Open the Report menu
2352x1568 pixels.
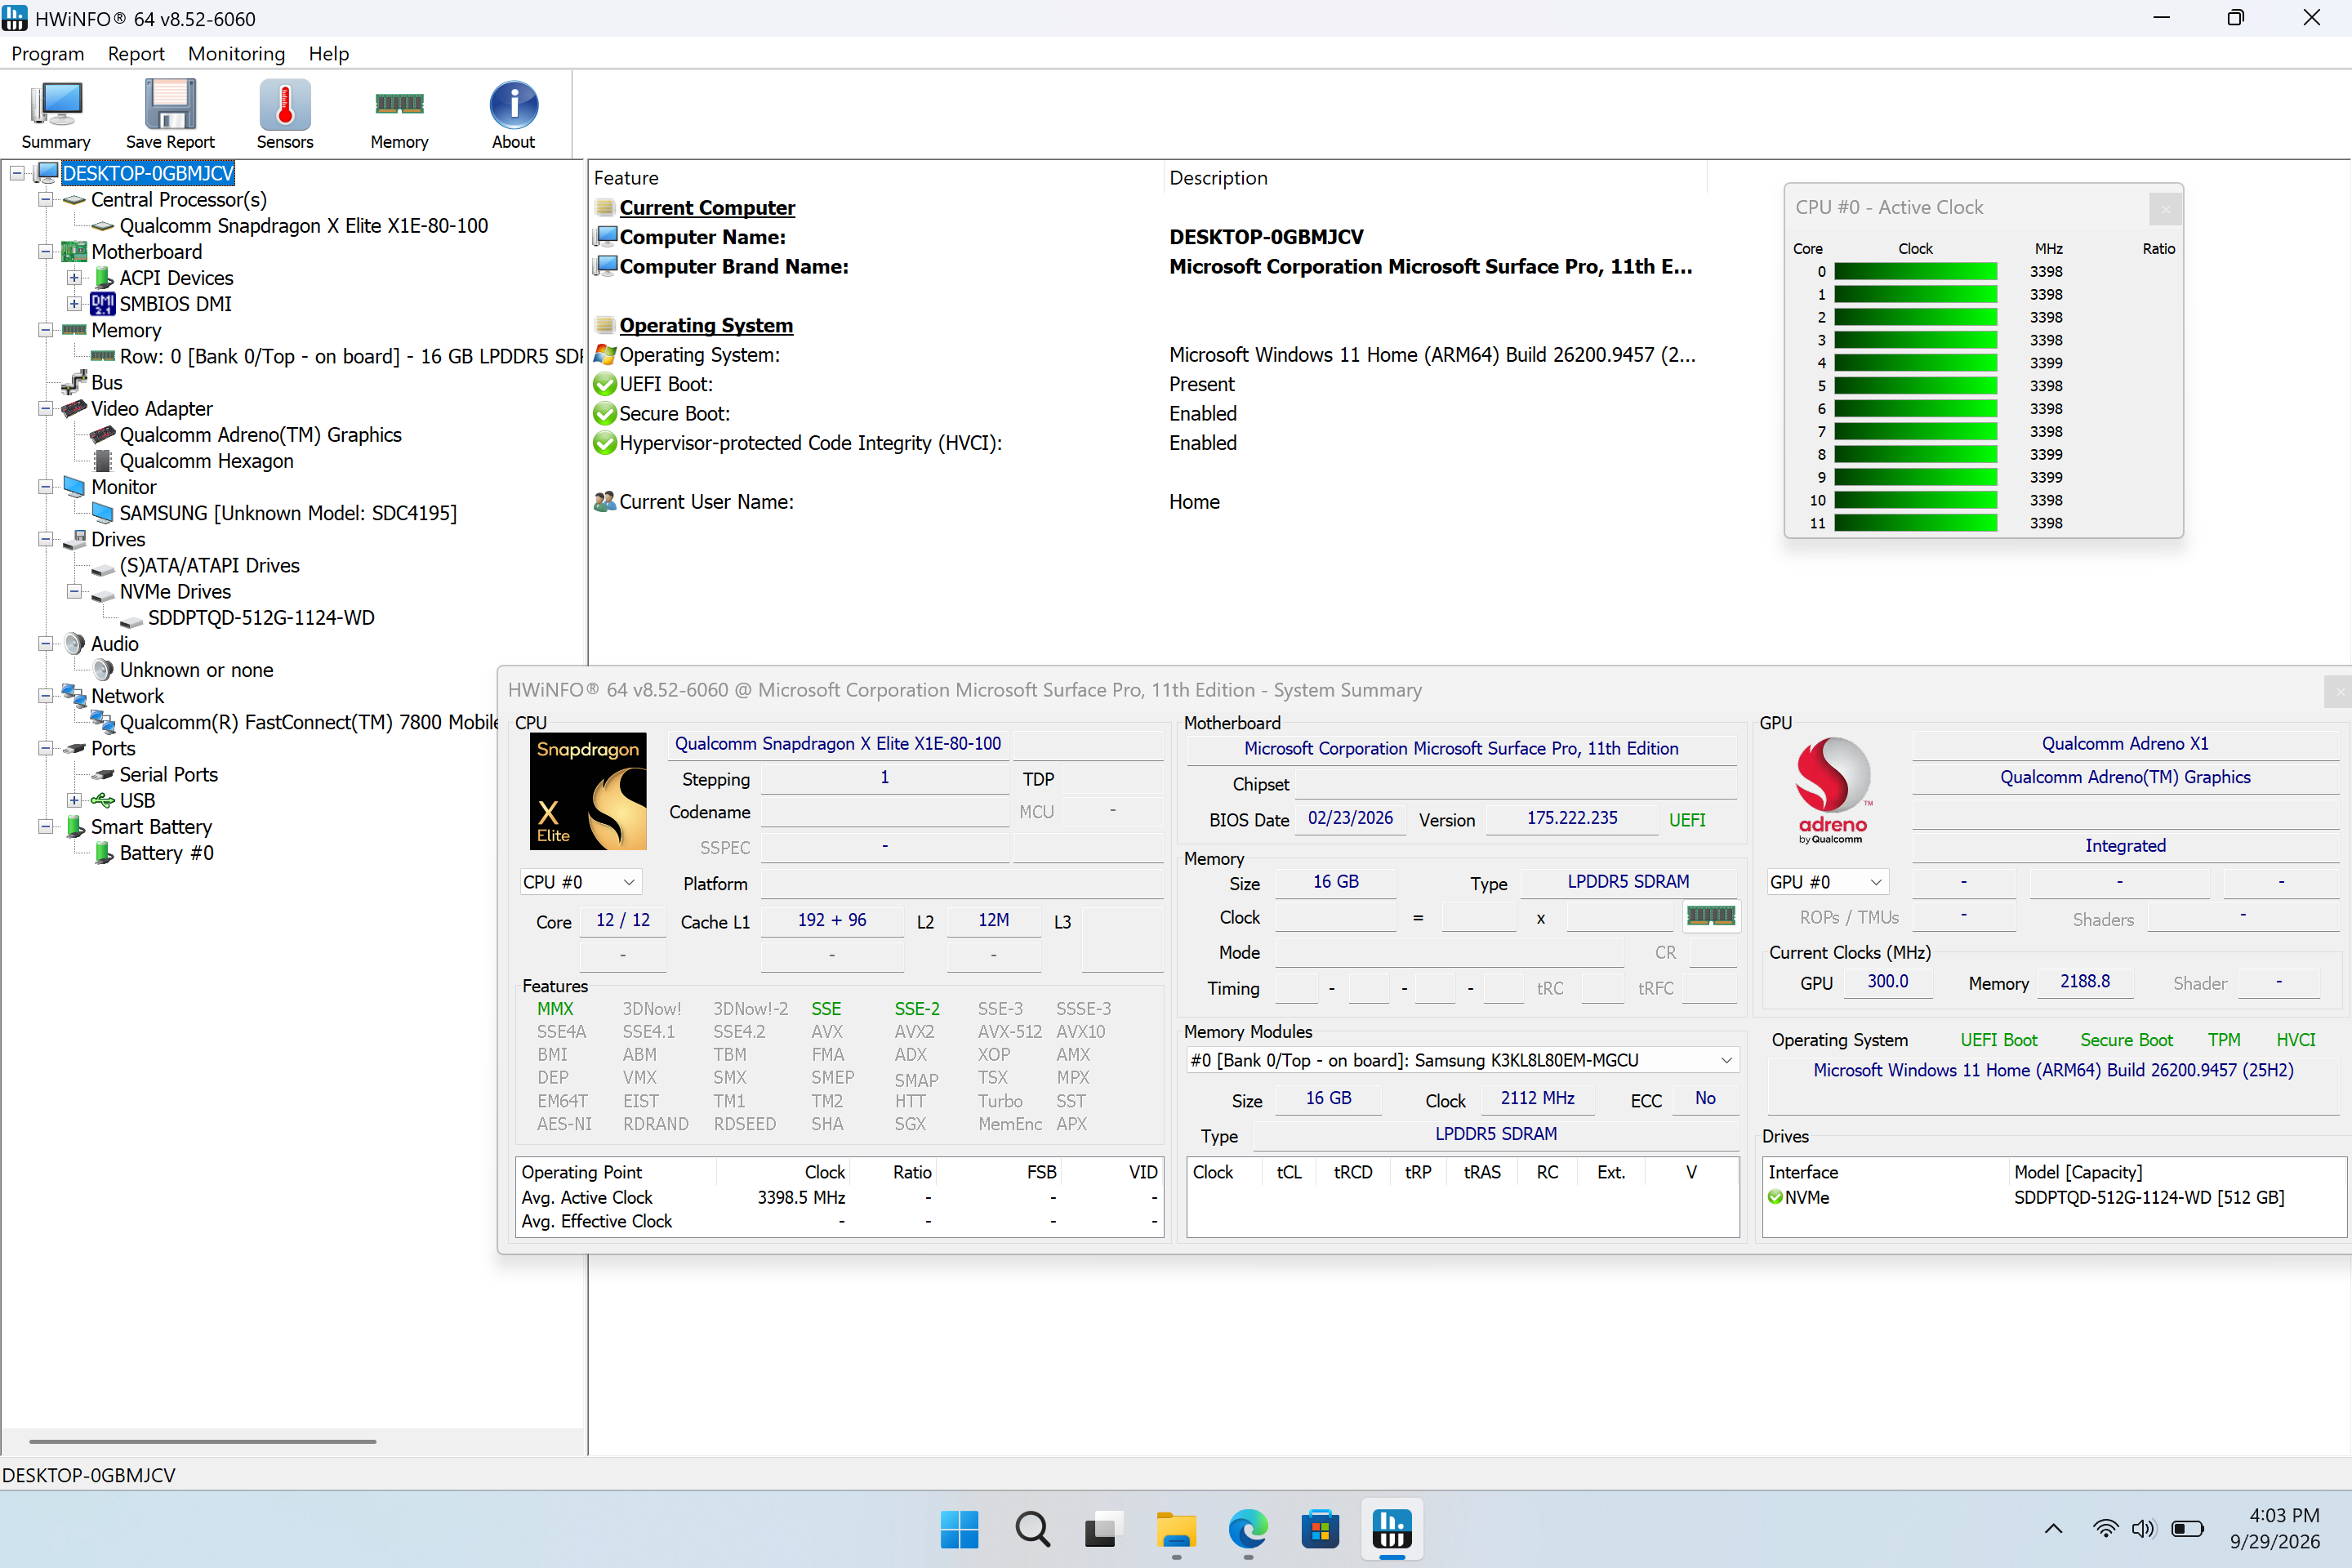click(136, 54)
